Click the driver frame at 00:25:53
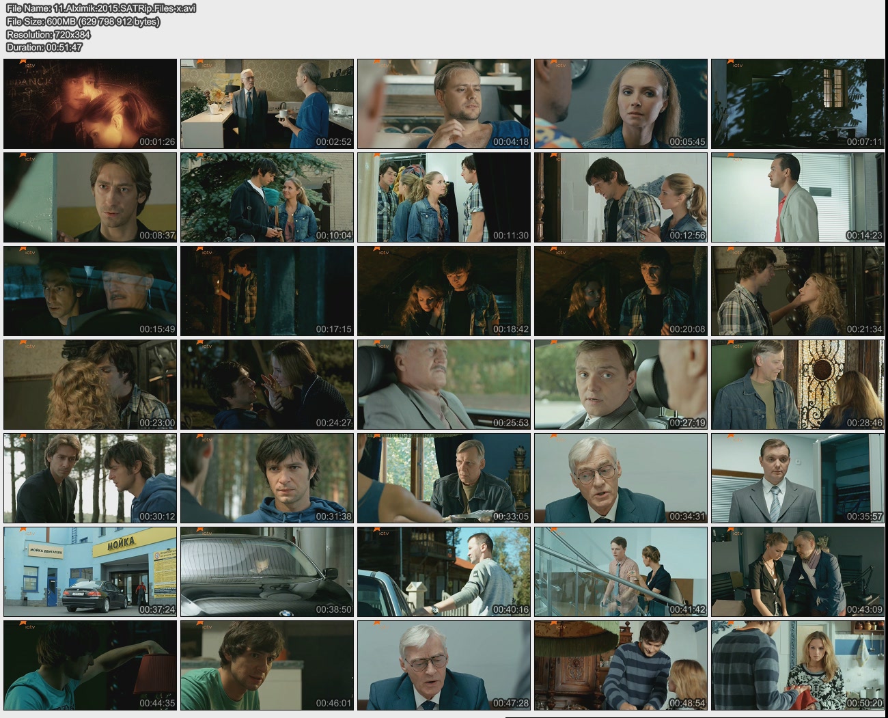 click(x=443, y=385)
